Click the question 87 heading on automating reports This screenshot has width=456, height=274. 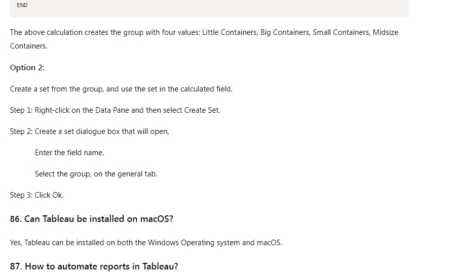[94, 266]
